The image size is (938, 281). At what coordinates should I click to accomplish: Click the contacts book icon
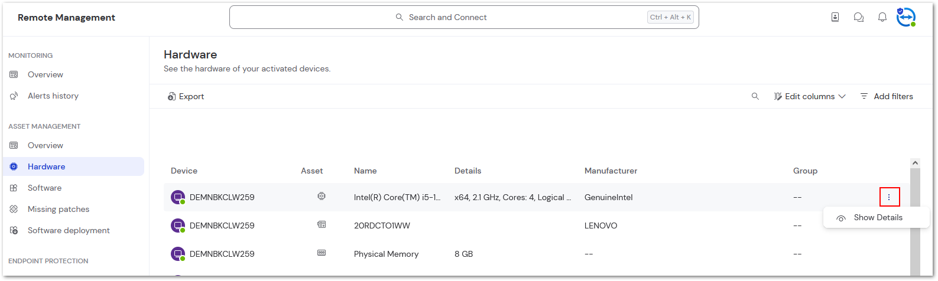(x=835, y=17)
